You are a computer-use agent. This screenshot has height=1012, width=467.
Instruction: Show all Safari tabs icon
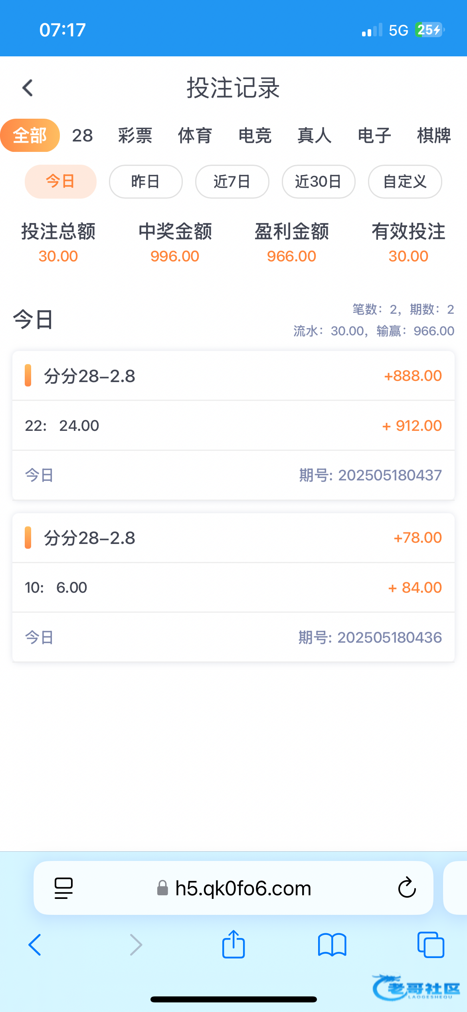click(430, 945)
